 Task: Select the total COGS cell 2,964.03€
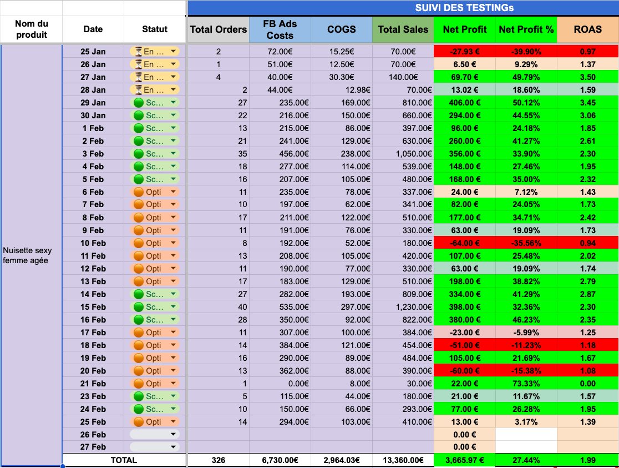[342, 460]
